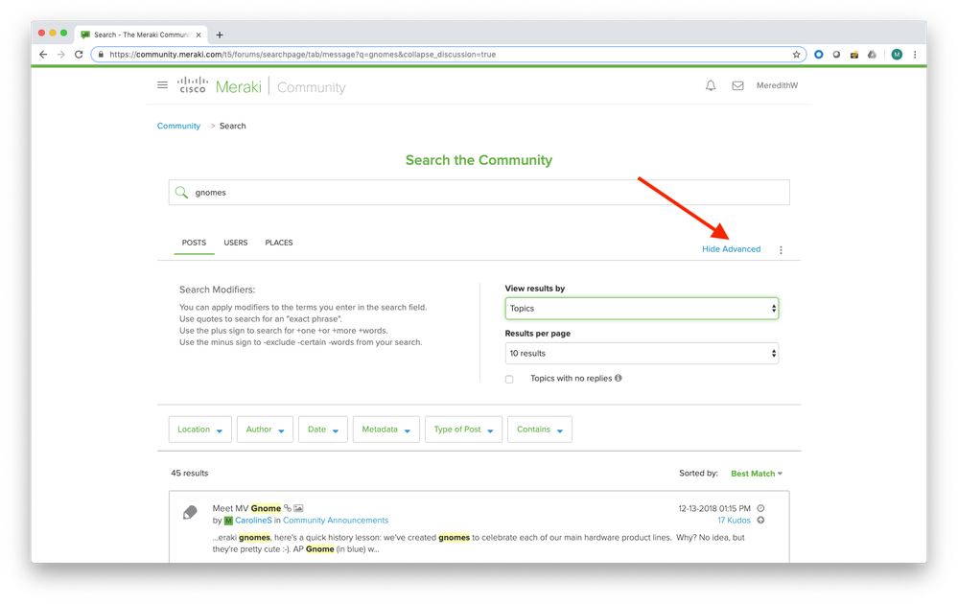Open the Results per page dropdown

[x=642, y=354]
